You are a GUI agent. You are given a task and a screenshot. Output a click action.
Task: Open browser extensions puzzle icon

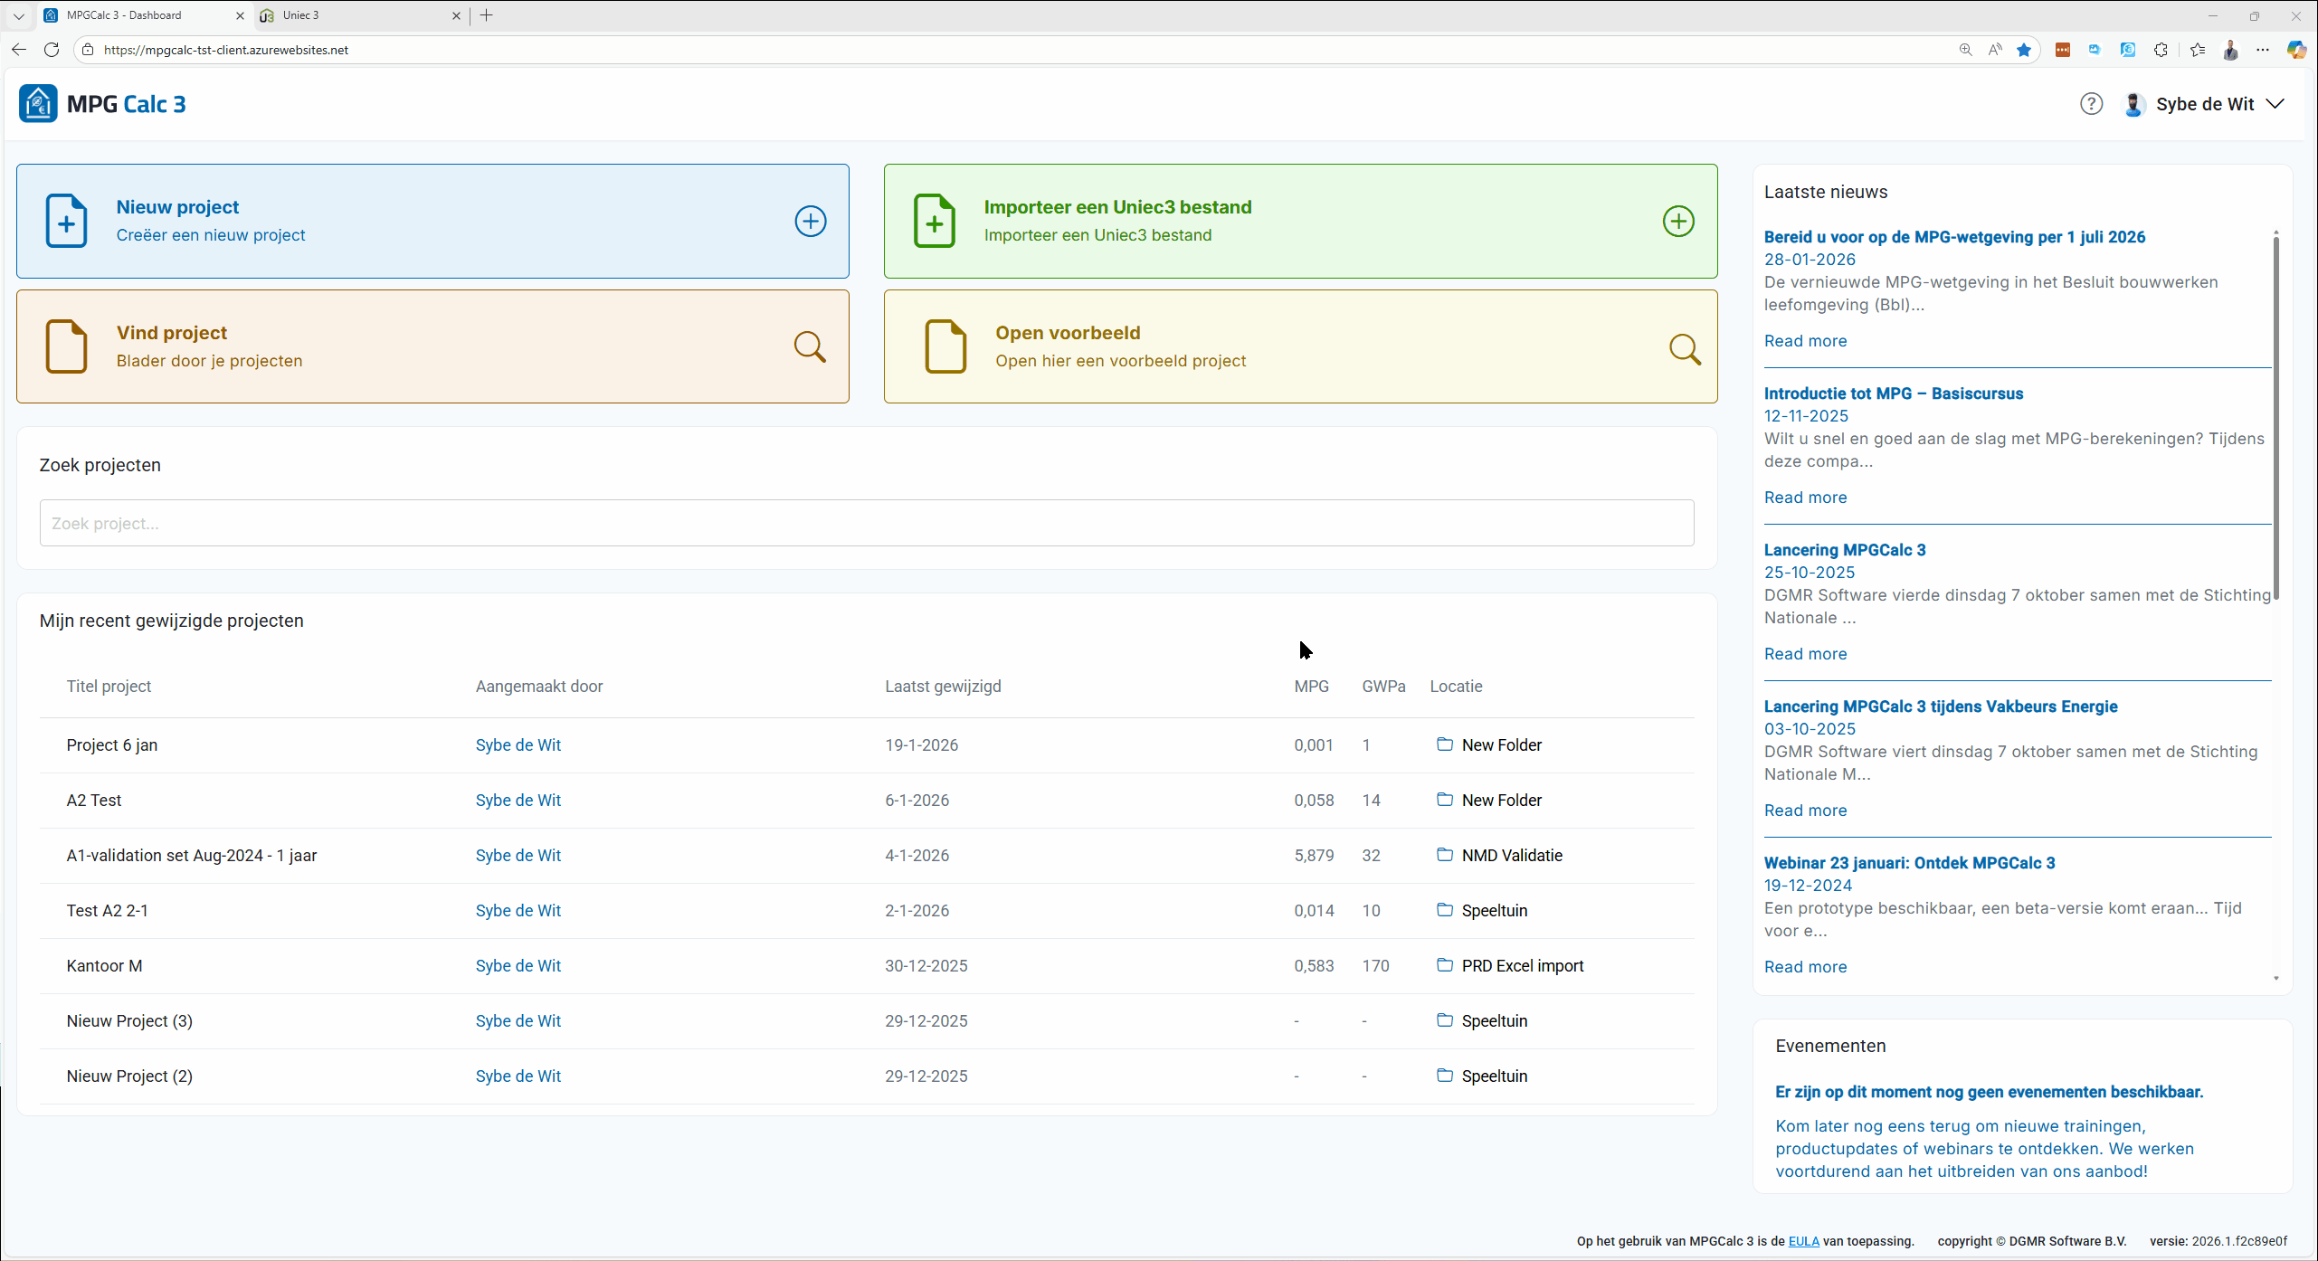[x=2161, y=50]
